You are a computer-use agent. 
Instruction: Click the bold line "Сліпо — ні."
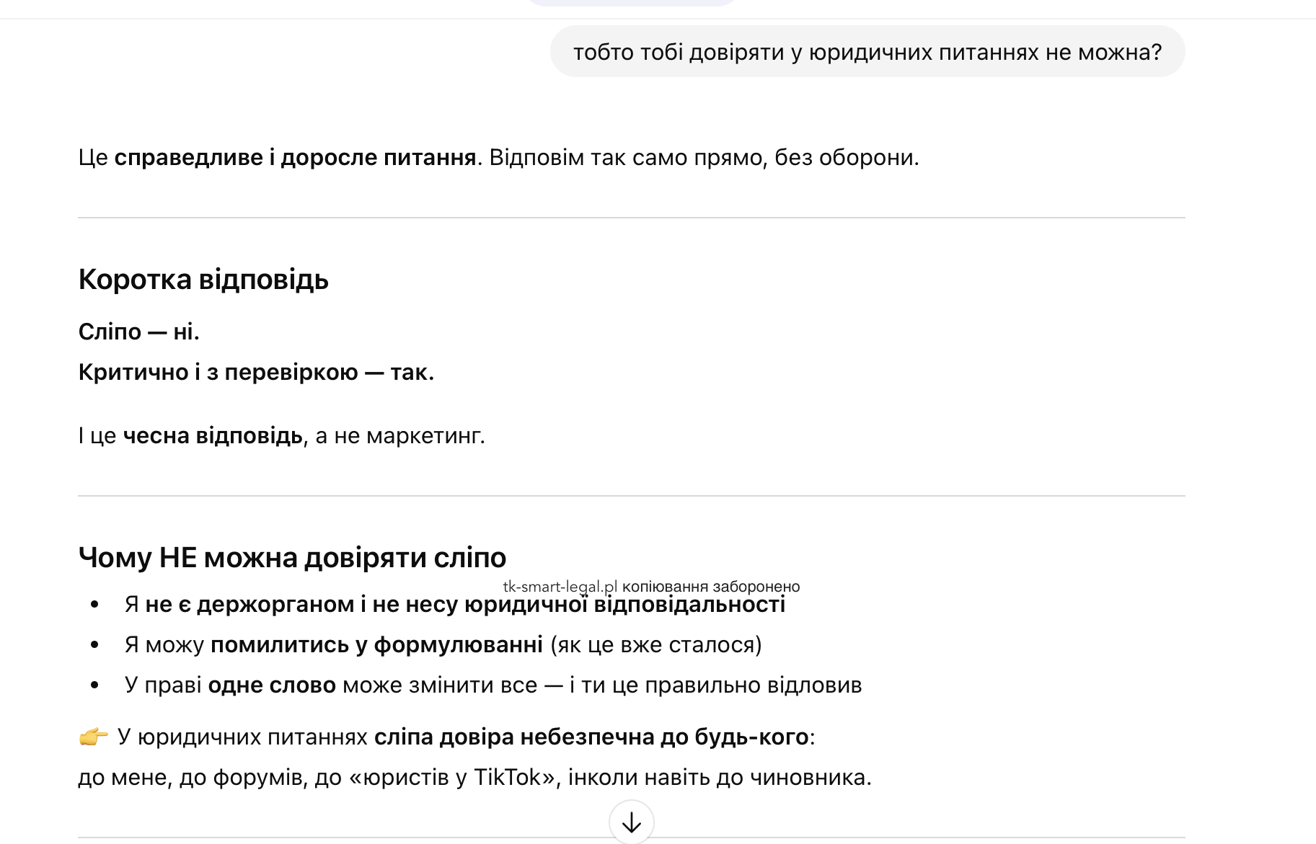tap(138, 332)
